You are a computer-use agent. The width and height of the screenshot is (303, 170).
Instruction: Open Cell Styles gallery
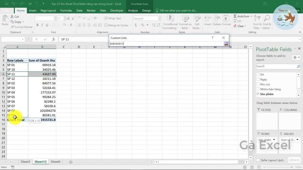(196, 22)
